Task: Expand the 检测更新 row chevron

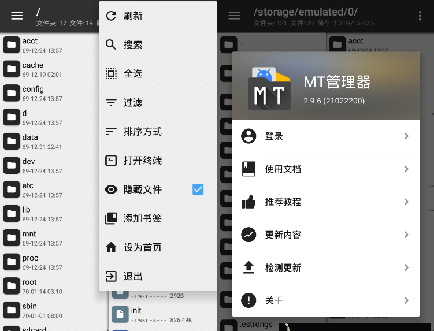Action: point(406,267)
